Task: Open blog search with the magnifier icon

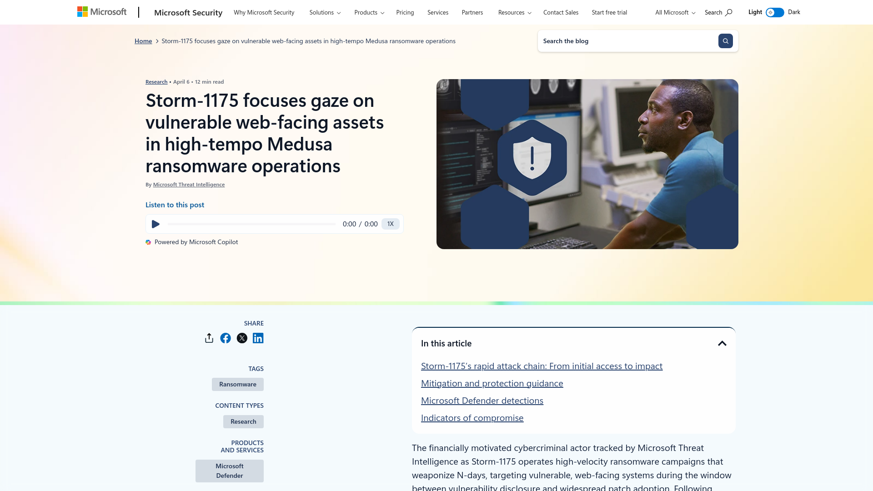Action: 725,41
